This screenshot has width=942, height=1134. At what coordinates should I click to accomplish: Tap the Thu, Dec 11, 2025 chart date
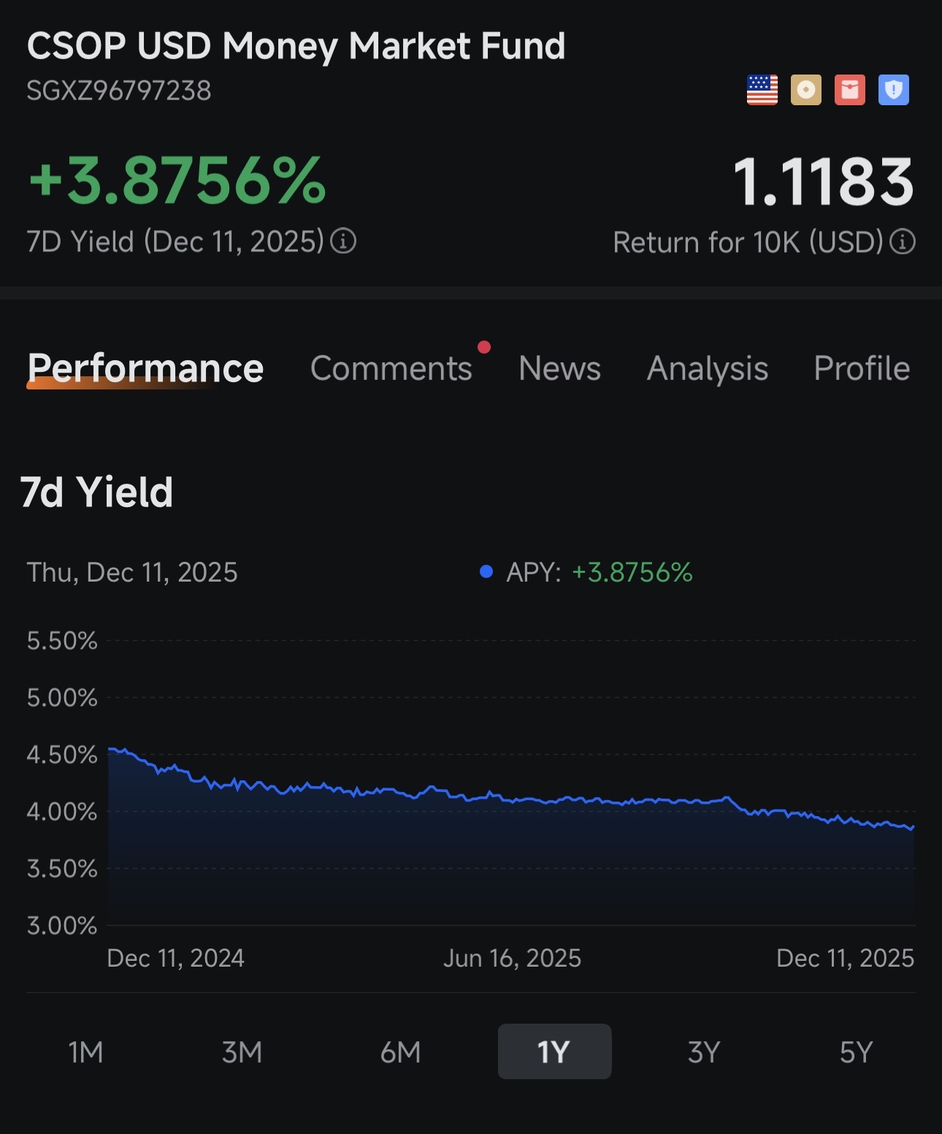pyautogui.click(x=132, y=572)
